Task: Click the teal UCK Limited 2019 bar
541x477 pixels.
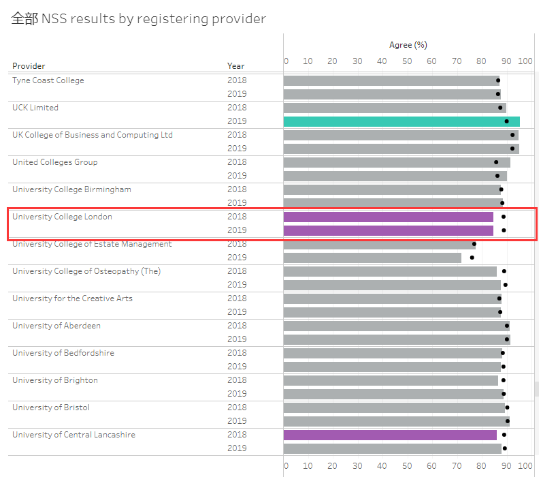Action: click(401, 121)
